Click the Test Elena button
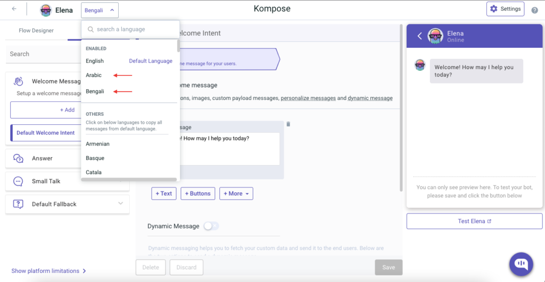This screenshot has height=282, width=545. coord(474,221)
